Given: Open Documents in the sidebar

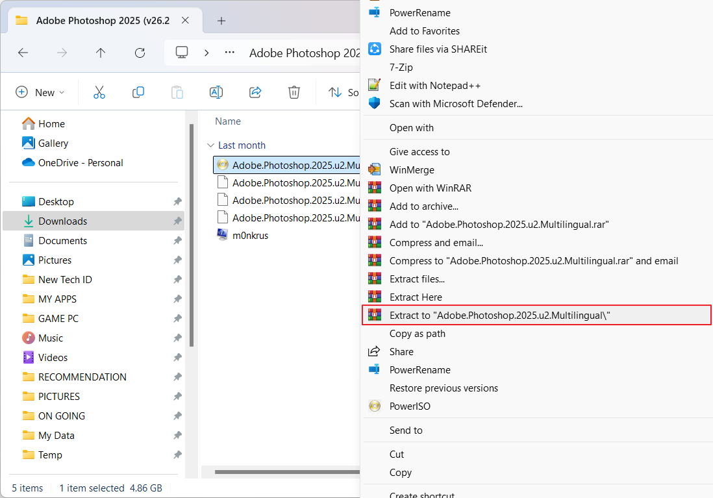Looking at the screenshot, I should (x=55, y=241).
